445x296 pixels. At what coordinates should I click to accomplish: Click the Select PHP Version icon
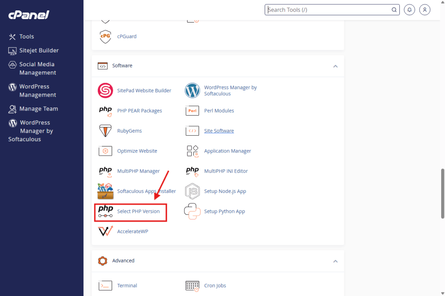click(105, 211)
